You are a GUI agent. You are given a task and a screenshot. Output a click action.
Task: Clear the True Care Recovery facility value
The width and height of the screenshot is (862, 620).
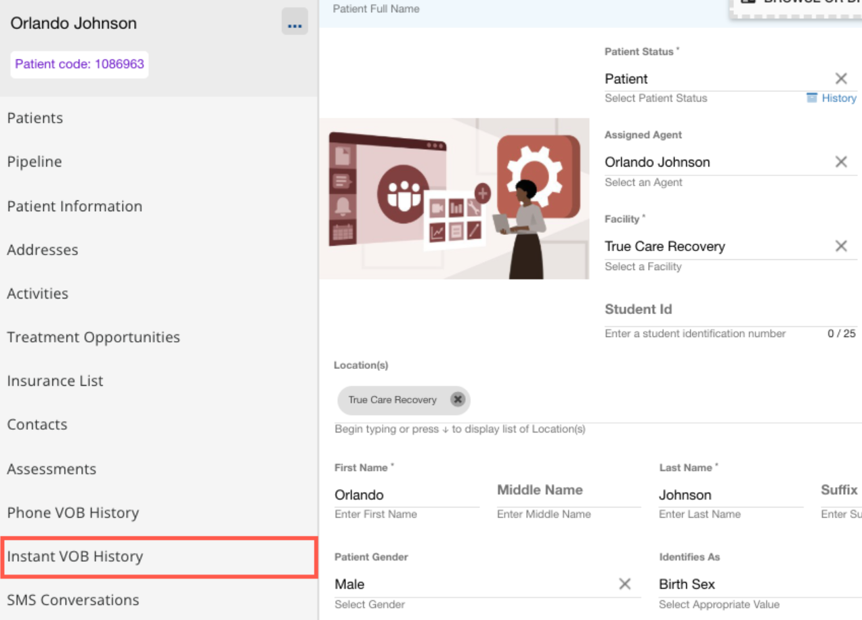click(840, 246)
